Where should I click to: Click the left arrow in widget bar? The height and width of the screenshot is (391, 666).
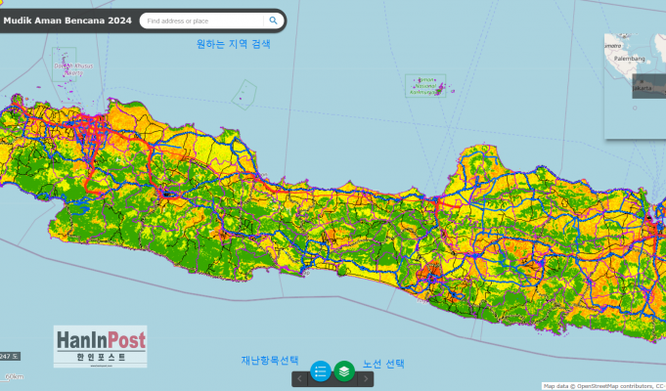pos(300,379)
